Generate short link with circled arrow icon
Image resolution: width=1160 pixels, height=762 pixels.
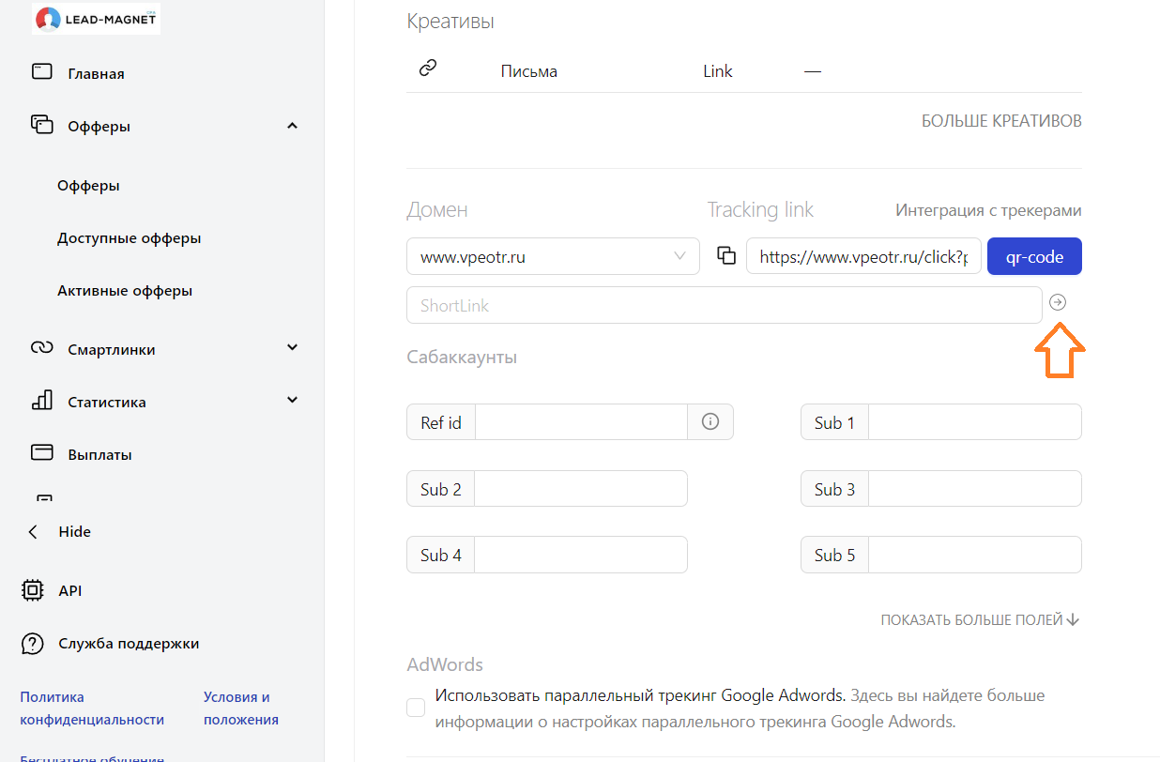click(1058, 302)
